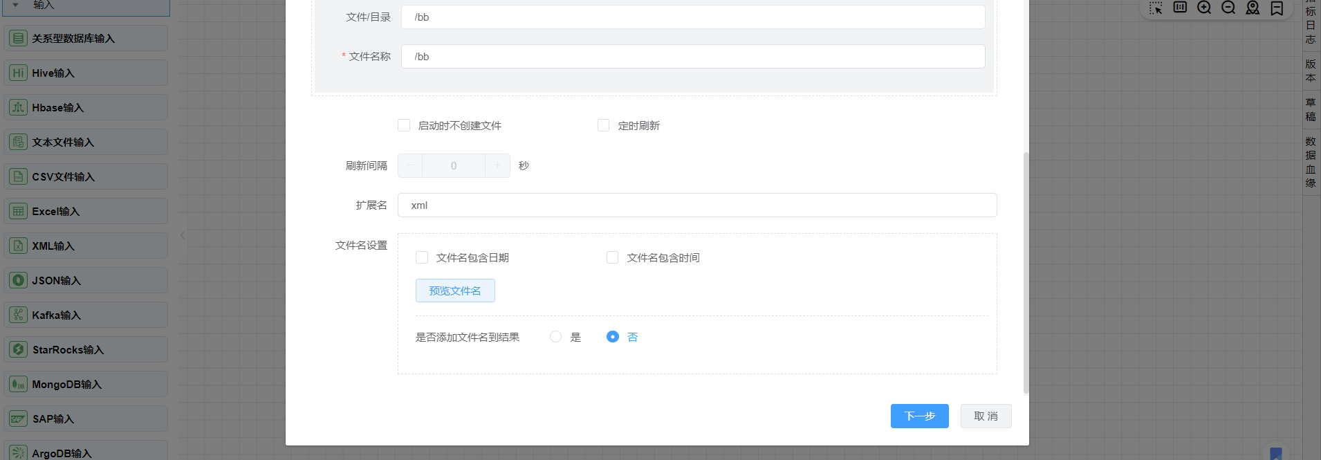This screenshot has height=460, width=1321.
Task: Select the Kafka输入 component icon
Action: pyautogui.click(x=19, y=315)
